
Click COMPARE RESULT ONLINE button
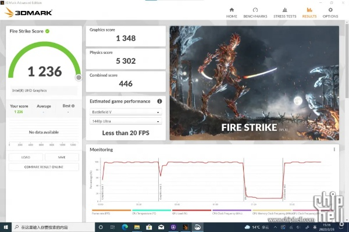(x=44, y=167)
